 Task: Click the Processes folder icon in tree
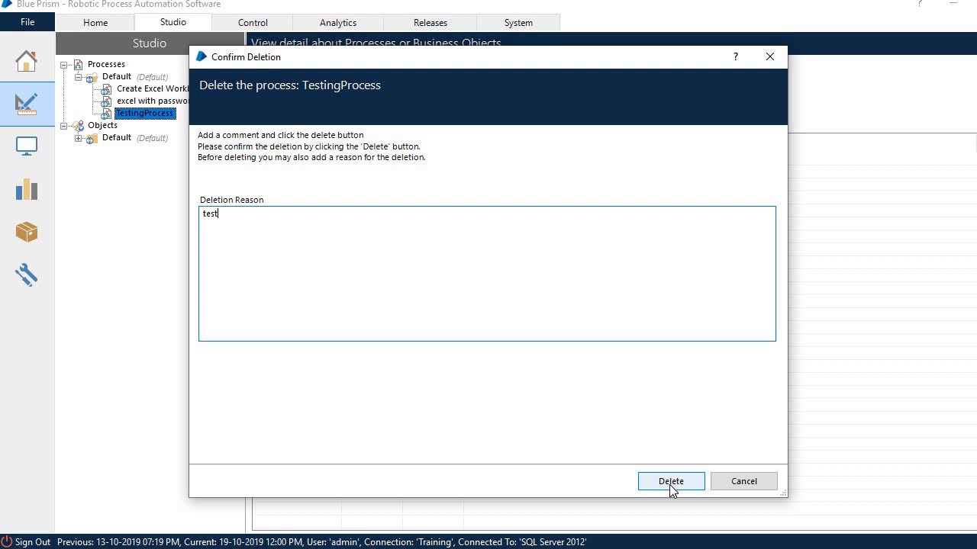click(x=78, y=65)
